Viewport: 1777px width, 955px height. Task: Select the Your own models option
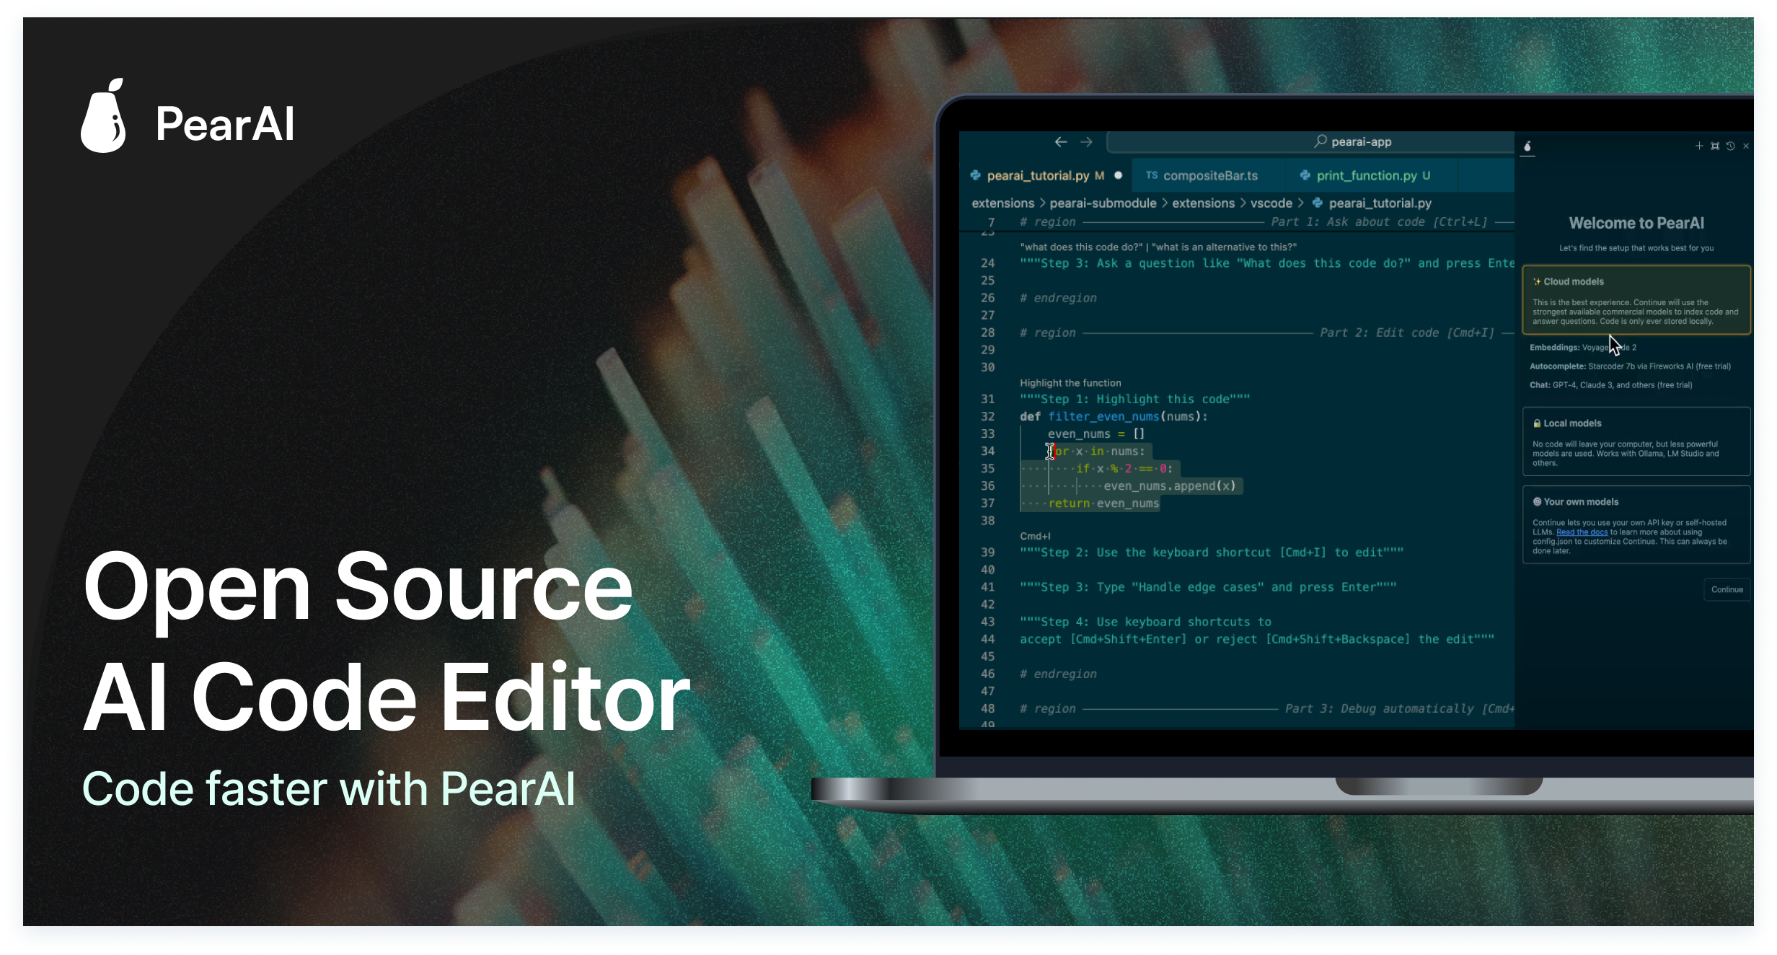[x=1636, y=524]
